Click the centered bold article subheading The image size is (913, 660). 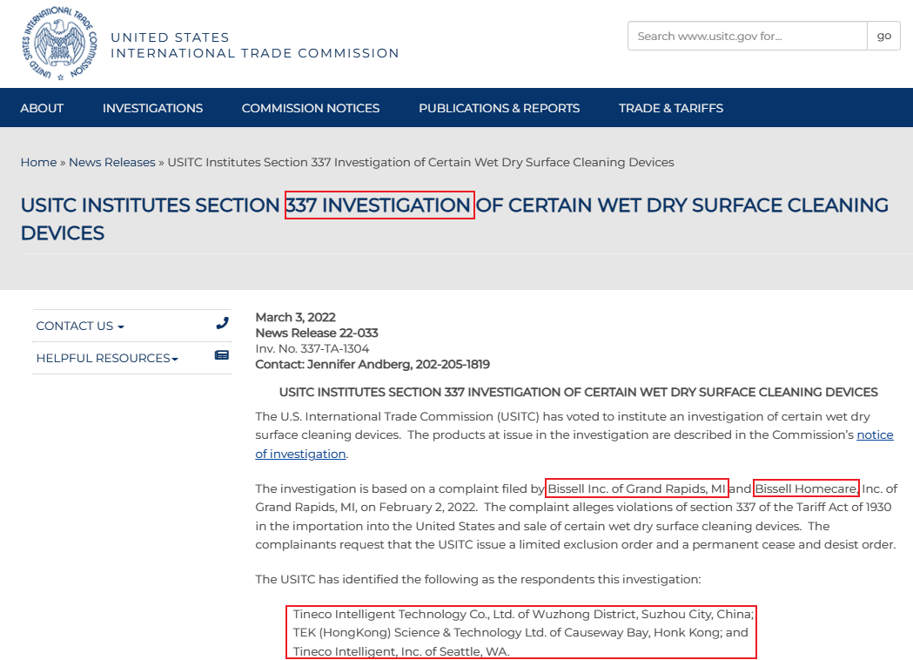click(578, 393)
